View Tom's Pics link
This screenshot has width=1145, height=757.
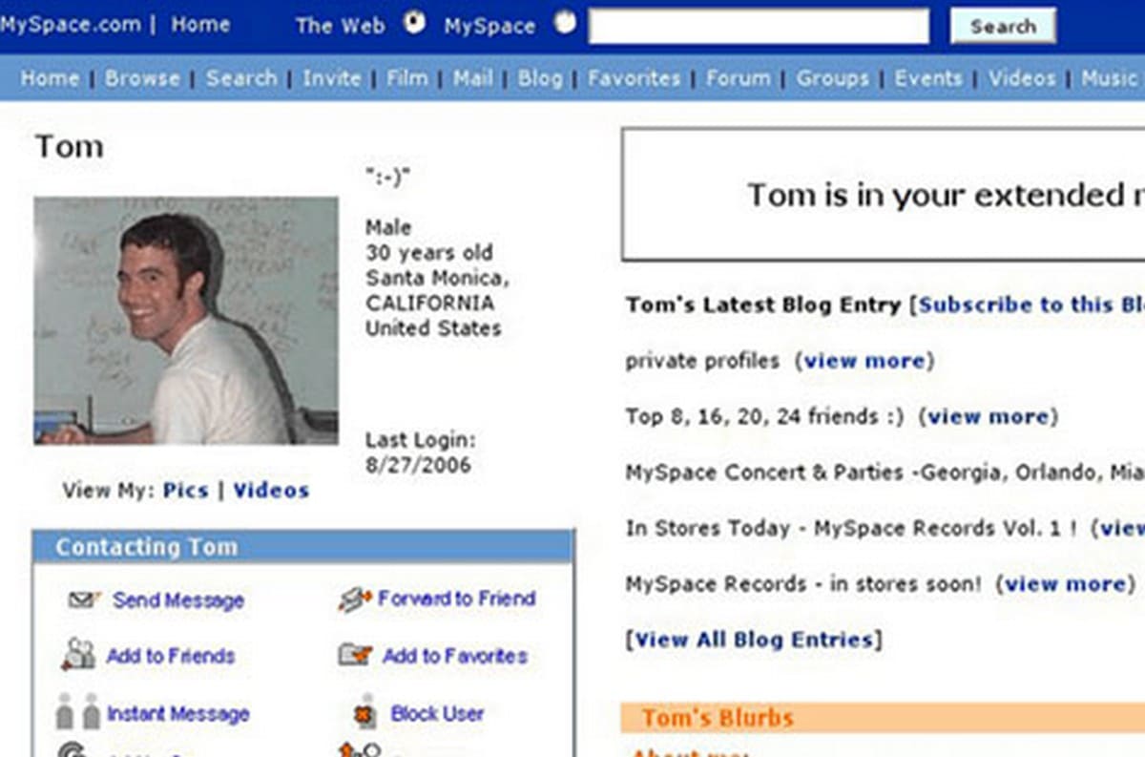click(x=185, y=491)
